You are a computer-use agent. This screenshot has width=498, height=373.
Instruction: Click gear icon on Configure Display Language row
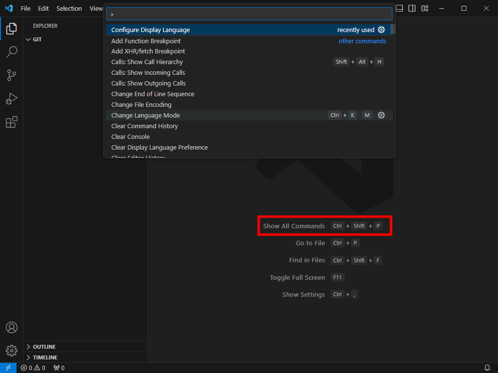(x=381, y=30)
